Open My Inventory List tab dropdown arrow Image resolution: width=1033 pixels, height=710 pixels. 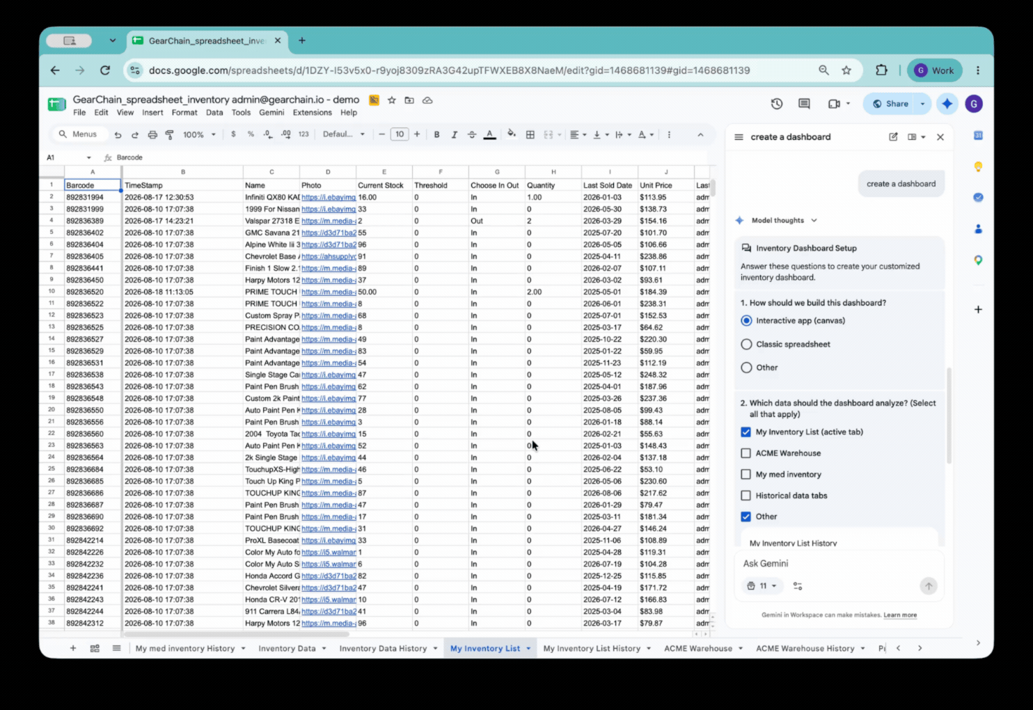(x=528, y=649)
